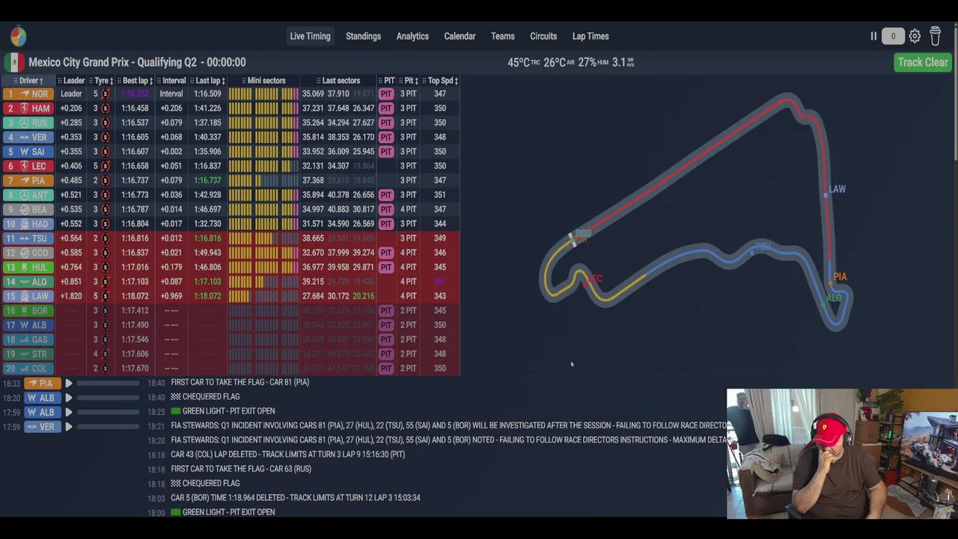
Task: Click the Green Light Pit Exit Open message at 18:25
Action: click(223, 411)
